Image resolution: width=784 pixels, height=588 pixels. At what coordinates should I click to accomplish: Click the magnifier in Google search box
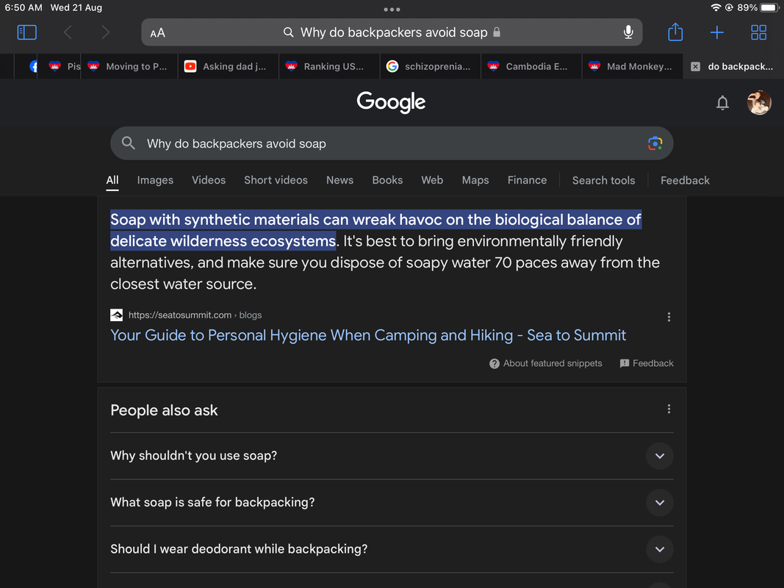coord(129,143)
